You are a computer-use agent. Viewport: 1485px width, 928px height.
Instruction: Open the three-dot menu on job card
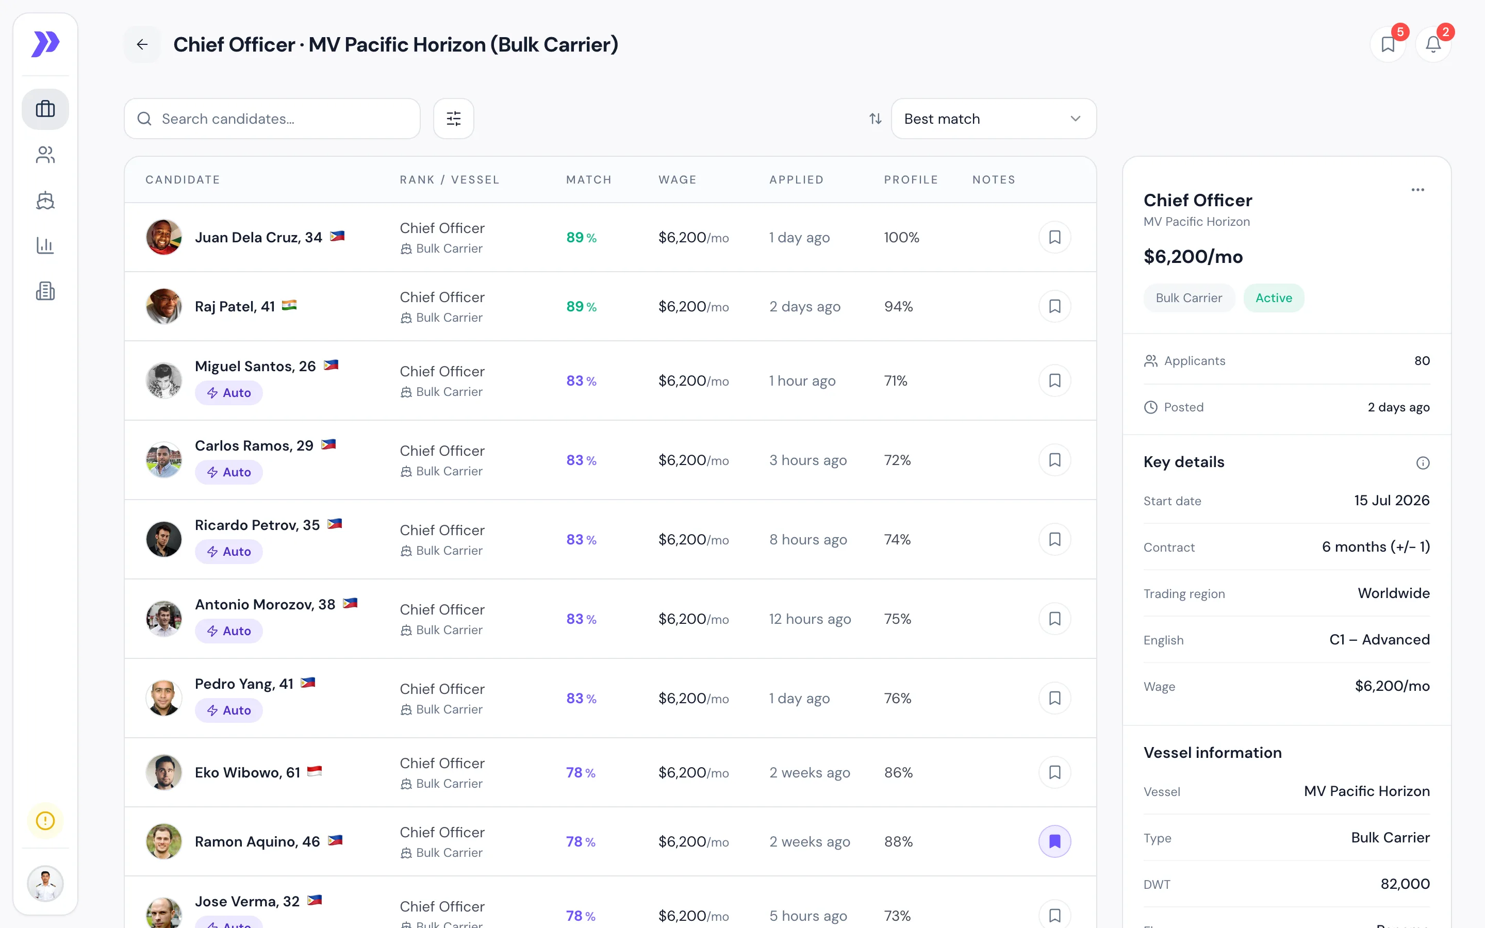point(1417,190)
